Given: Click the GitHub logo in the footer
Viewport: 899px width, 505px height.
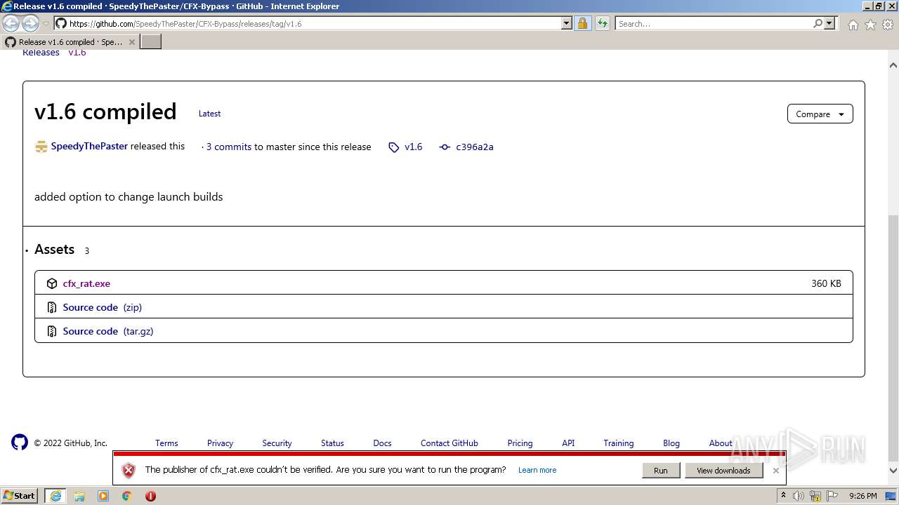Looking at the screenshot, I should pyautogui.click(x=20, y=442).
